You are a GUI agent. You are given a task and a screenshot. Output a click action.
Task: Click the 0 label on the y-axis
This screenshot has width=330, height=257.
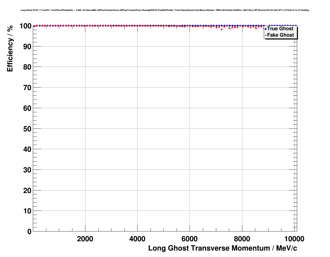(29, 232)
